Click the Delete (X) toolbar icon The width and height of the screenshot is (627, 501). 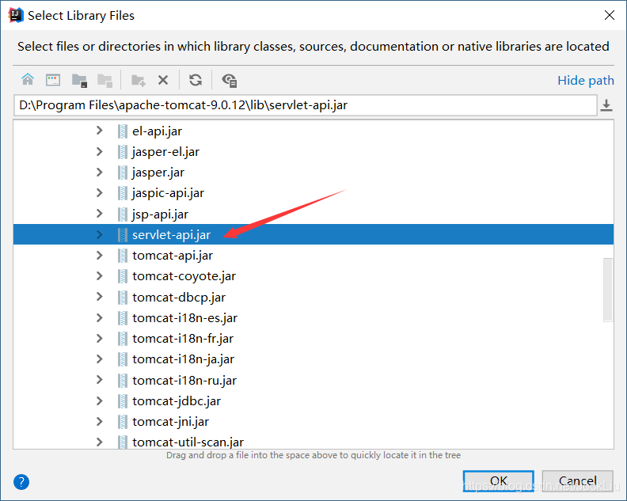point(163,81)
